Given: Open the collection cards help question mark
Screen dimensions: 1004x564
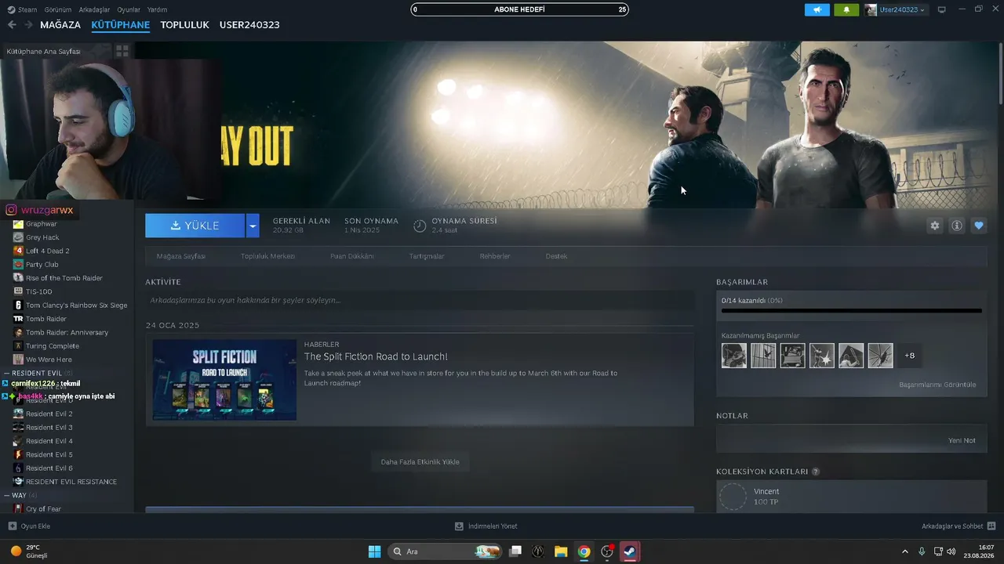Looking at the screenshot, I should coord(816,472).
